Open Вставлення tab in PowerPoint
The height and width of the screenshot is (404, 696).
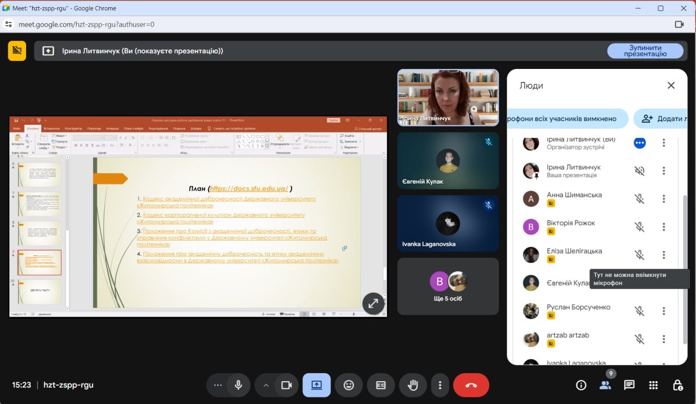tap(52, 129)
